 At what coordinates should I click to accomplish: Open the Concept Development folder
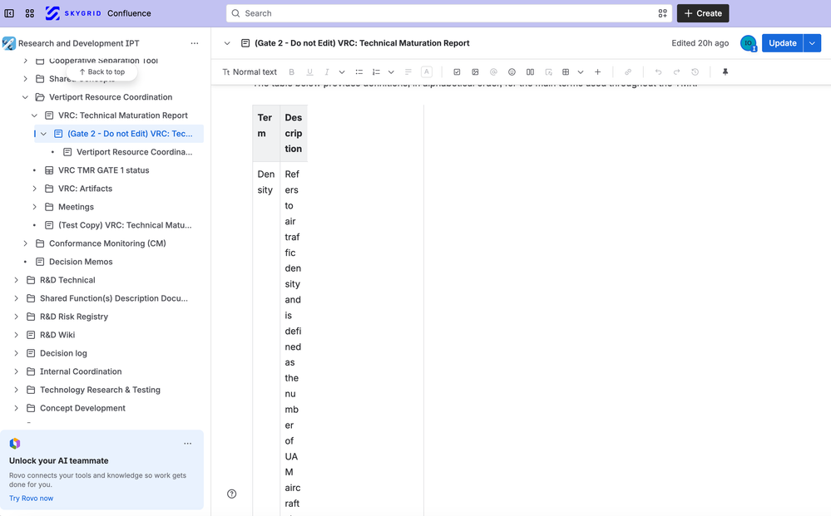tap(82, 408)
